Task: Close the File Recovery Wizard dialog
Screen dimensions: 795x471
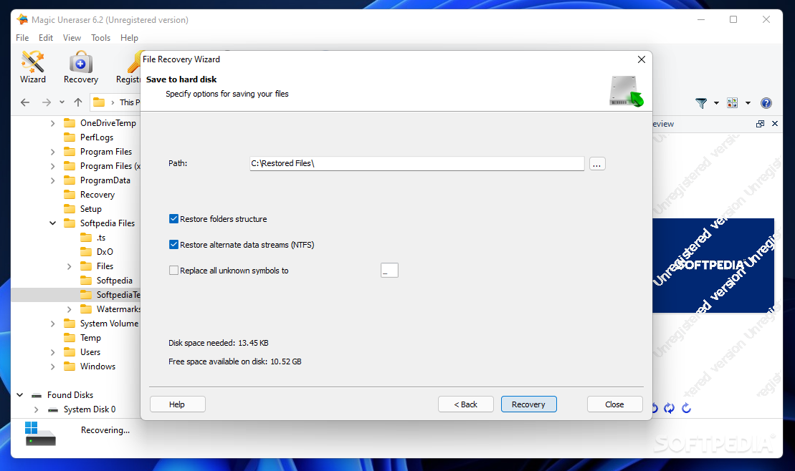Action: point(642,59)
